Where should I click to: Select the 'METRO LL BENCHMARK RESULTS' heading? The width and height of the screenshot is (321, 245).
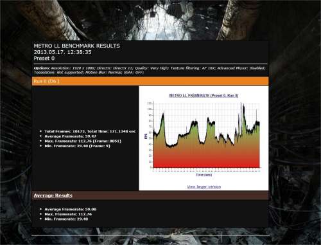tap(77, 46)
